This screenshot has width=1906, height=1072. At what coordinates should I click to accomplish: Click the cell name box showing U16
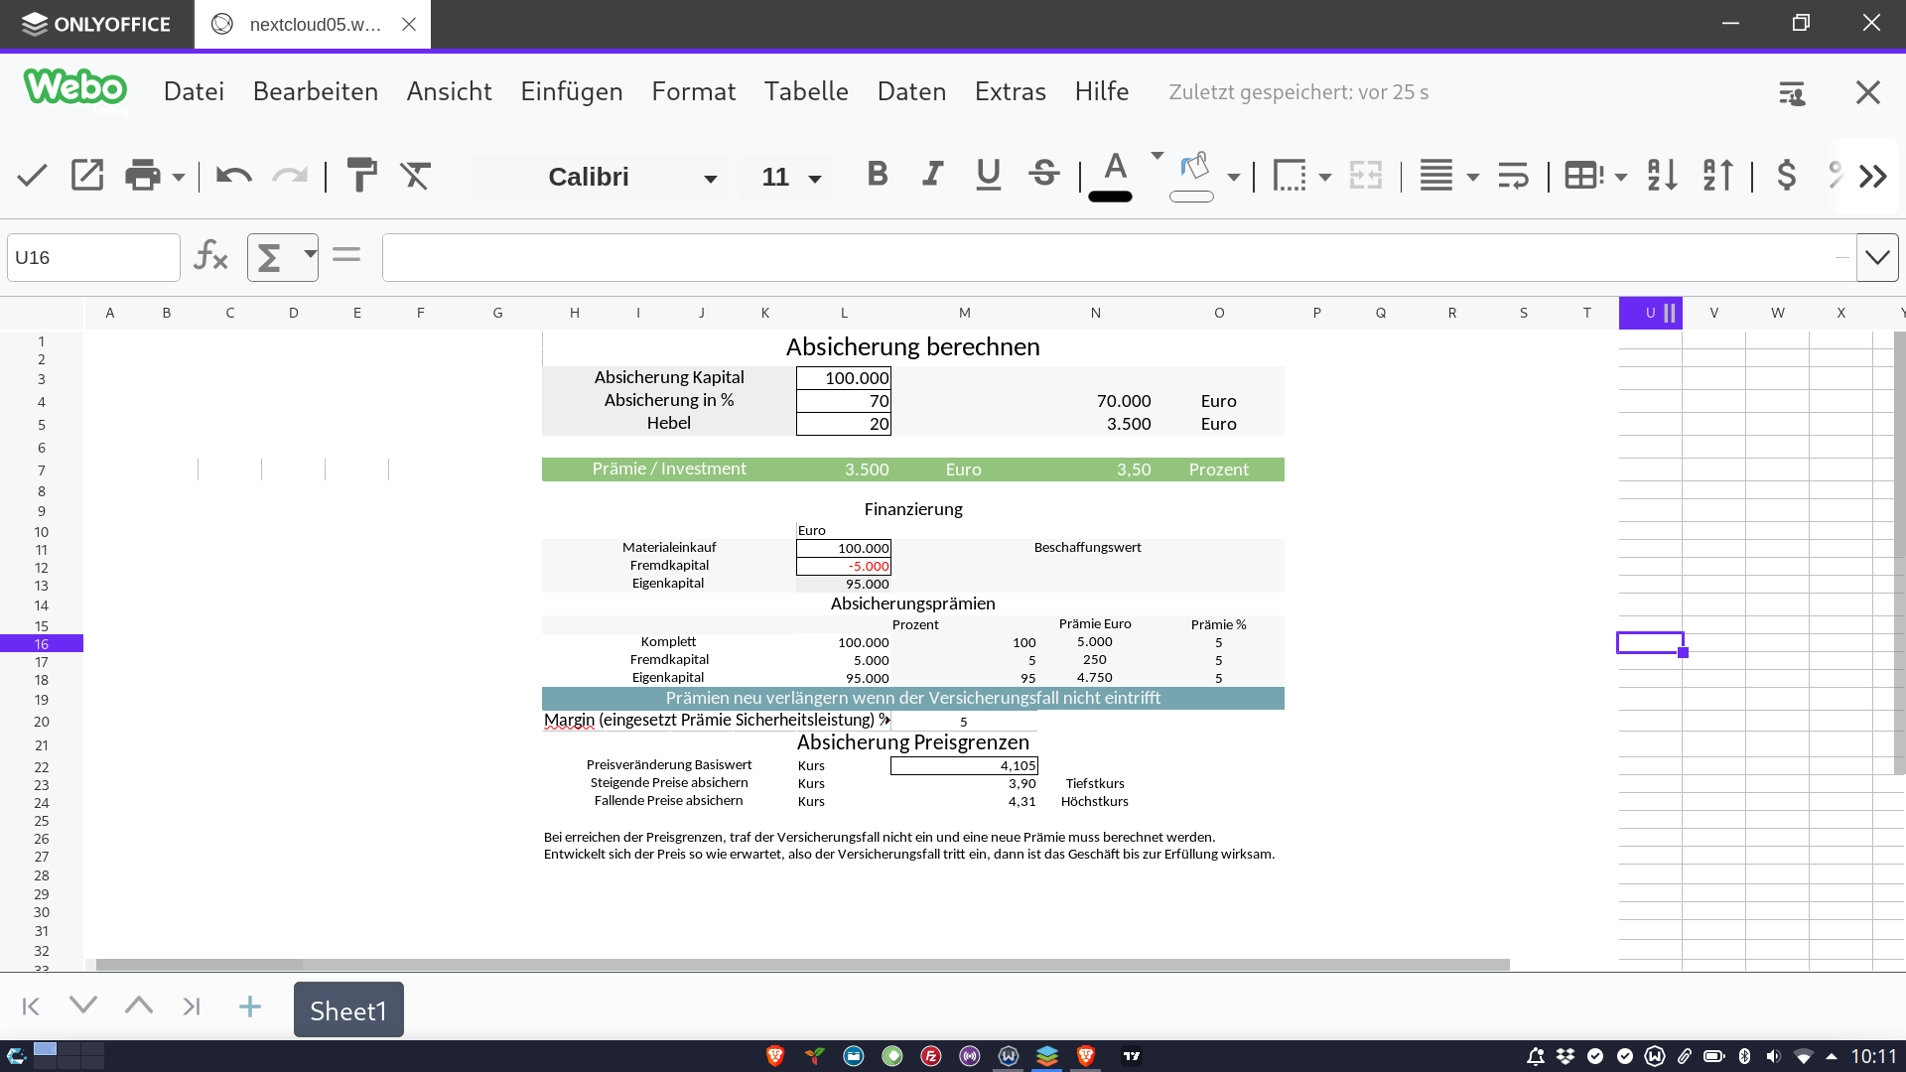point(93,258)
